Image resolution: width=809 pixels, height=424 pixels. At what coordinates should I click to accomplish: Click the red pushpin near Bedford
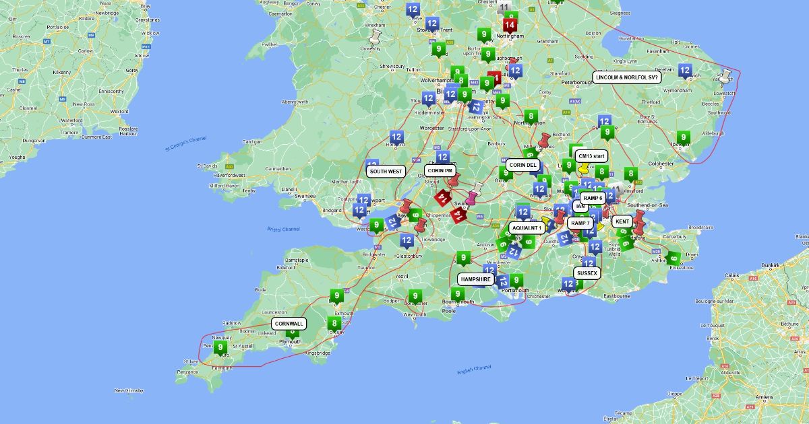[x=544, y=140]
